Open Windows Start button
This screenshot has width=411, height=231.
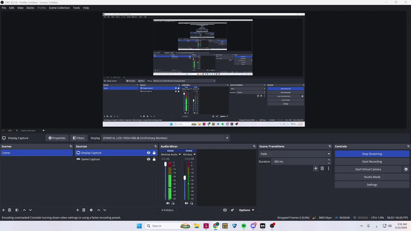tap(139, 226)
